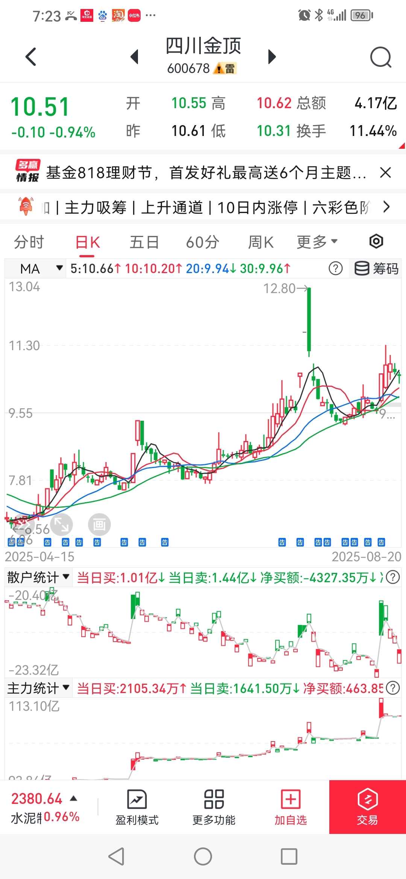Open chart settings hexagon icon
This screenshot has width=406, height=879.
(x=376, y=241)
